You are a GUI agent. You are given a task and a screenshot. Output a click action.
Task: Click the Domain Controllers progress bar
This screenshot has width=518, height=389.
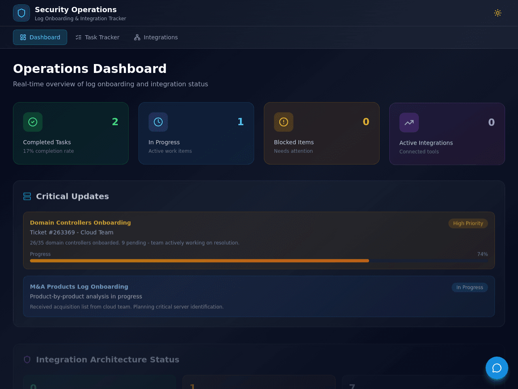click(259, 261)
